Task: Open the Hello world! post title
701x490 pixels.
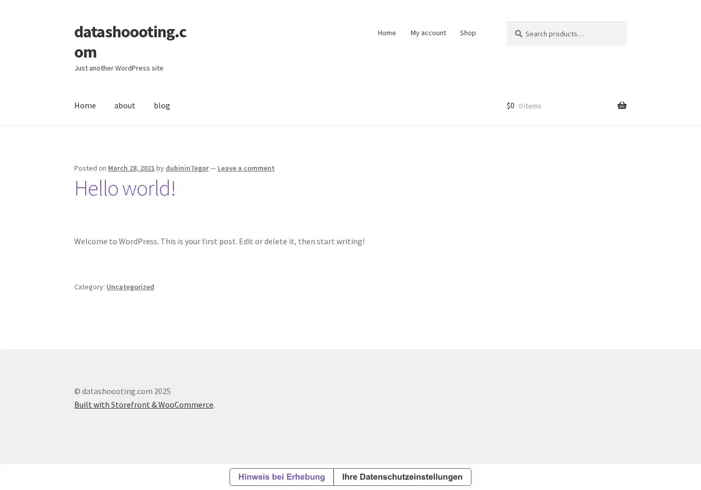Action: pyautogui.click(x=125, y=188)
